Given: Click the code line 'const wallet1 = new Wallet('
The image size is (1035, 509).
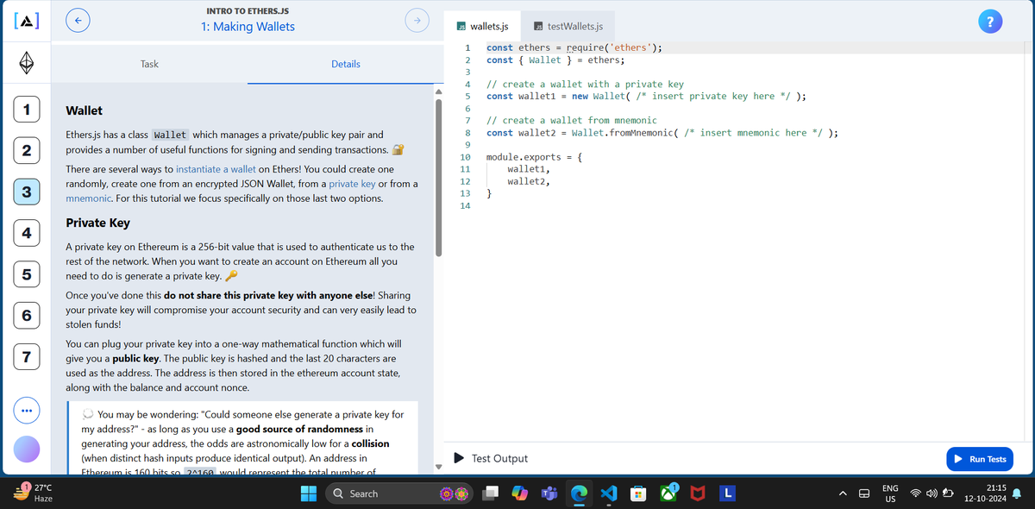Looking at the screenshot, I should click(x=647, y=97).
